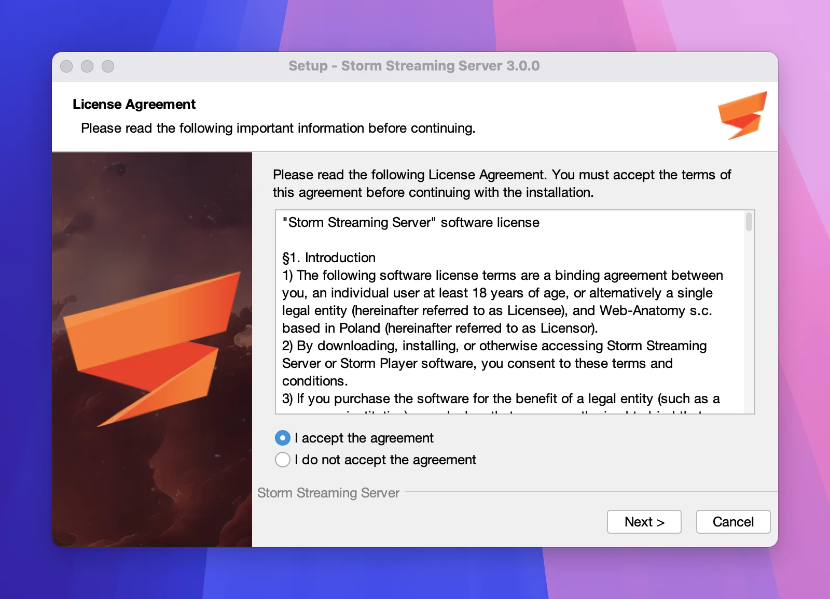
Task: Click the 'License Agreement' heading text
Action: [x=133, y=104]
